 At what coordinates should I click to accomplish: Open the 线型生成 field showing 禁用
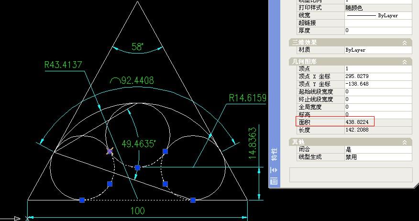[378, 157]
